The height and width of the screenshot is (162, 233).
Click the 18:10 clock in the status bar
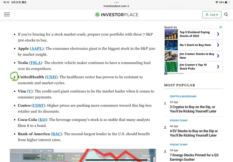[x=6, y=2]
